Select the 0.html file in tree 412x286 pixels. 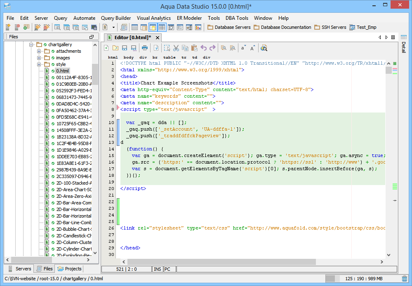63,71
